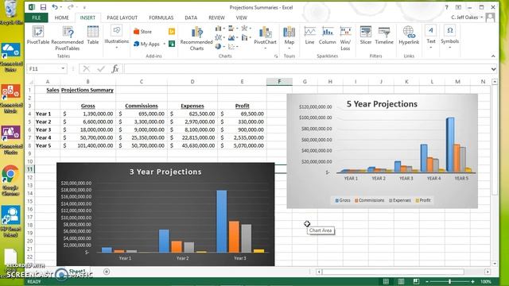Click the 100% zoom level
This screenshot has width=509, height=286.
[486, 281]
